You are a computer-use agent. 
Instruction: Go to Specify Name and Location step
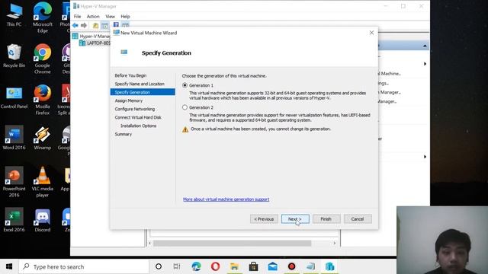[x=140, y=84]
